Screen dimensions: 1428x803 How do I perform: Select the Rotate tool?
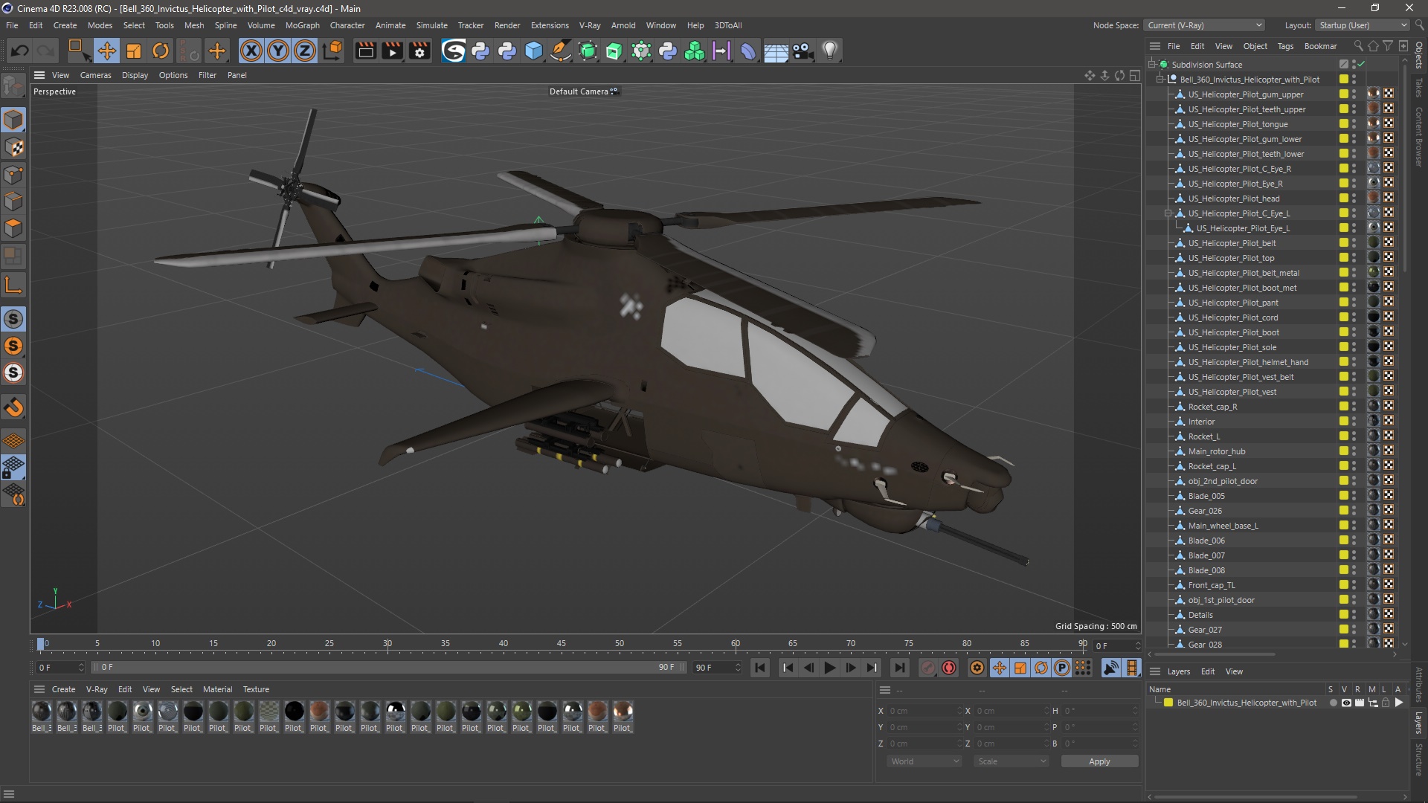pyautogui.click(x=161, y=51)
